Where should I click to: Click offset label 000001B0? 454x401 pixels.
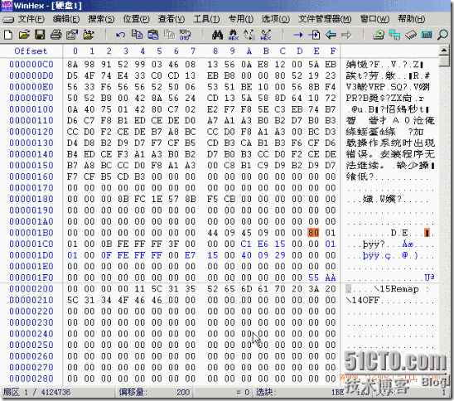[31, 233]
